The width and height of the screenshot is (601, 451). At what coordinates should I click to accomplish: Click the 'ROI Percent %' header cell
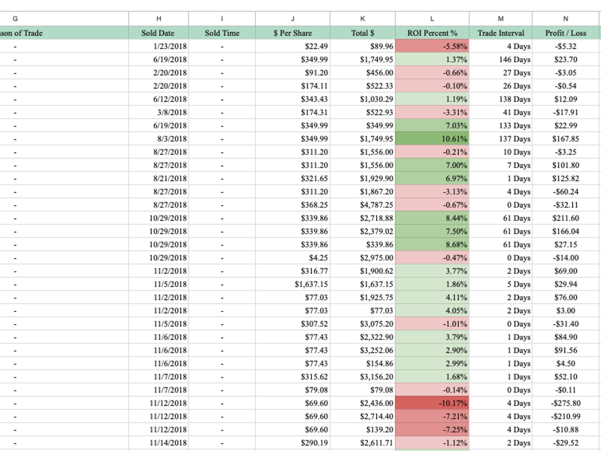pos(432,33)
